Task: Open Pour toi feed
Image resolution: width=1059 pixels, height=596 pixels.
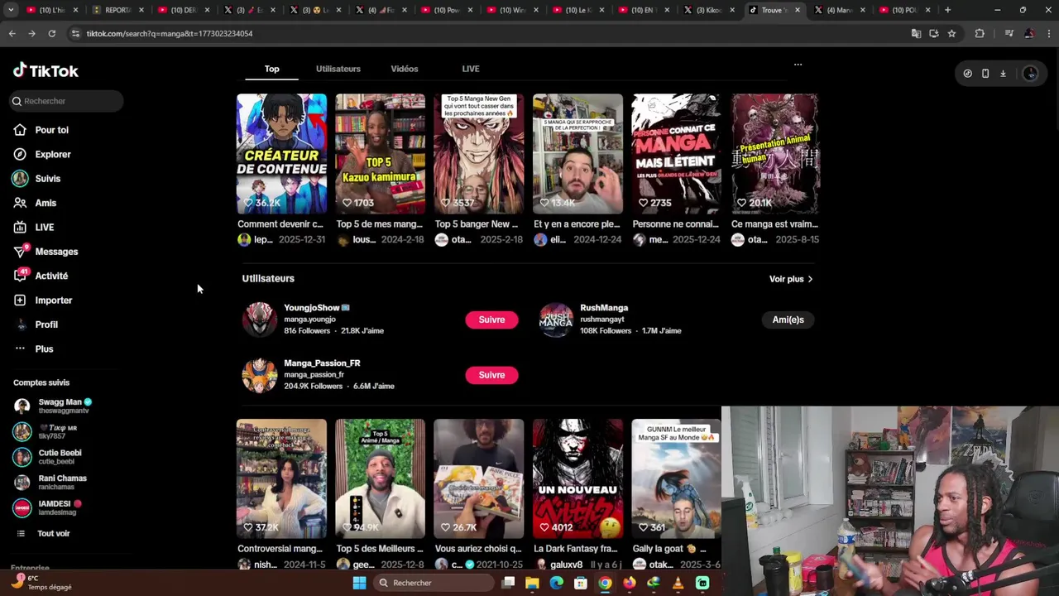Action: point(51,130)
